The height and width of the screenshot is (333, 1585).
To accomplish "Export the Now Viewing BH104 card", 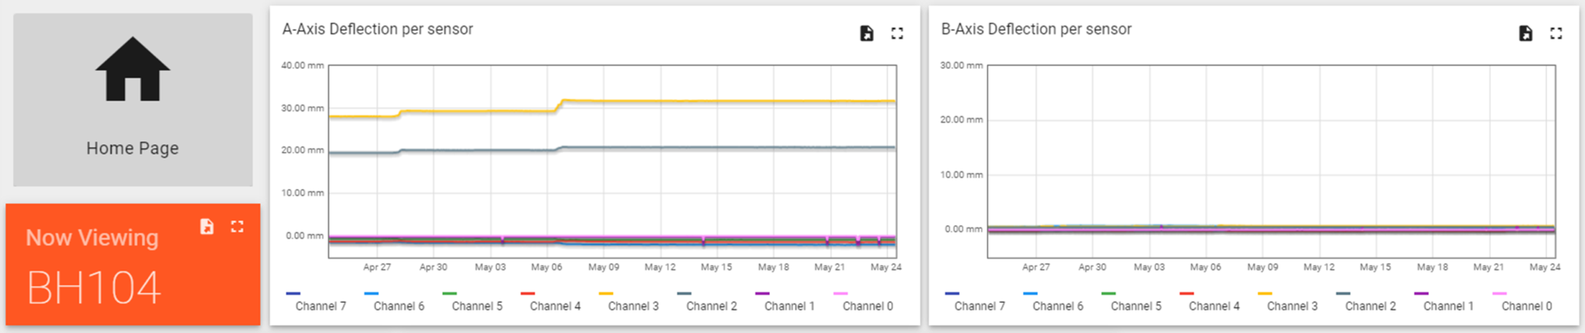I will (x=207, y=226).
